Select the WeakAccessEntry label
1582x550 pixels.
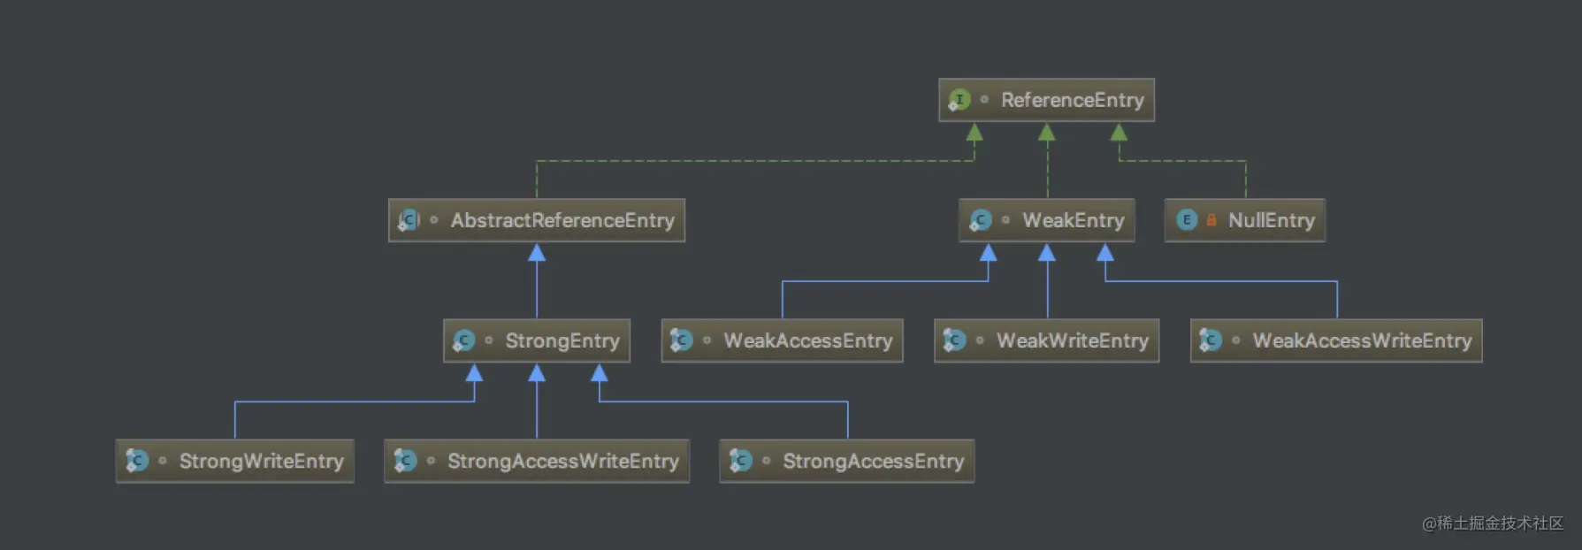click(x=807, y=340)
